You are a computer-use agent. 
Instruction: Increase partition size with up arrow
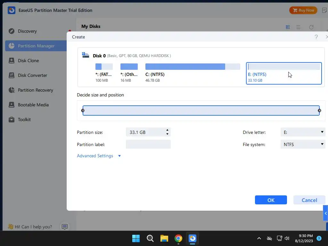coord(167,130)
